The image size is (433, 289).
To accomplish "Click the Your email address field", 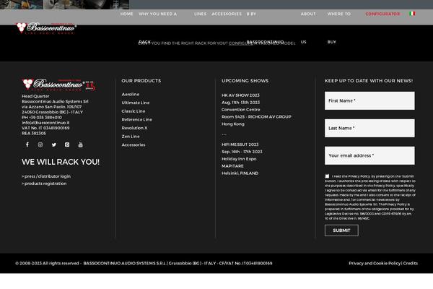I will point(369,155).
